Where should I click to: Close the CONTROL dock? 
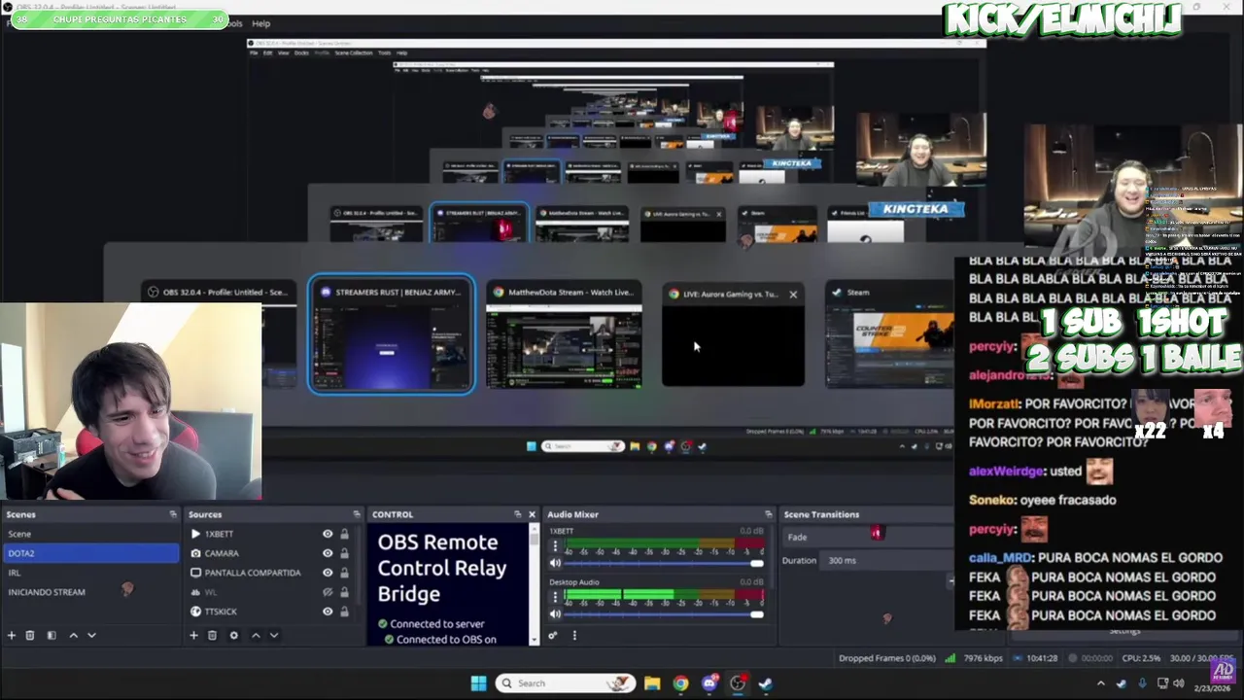(532, 514)
